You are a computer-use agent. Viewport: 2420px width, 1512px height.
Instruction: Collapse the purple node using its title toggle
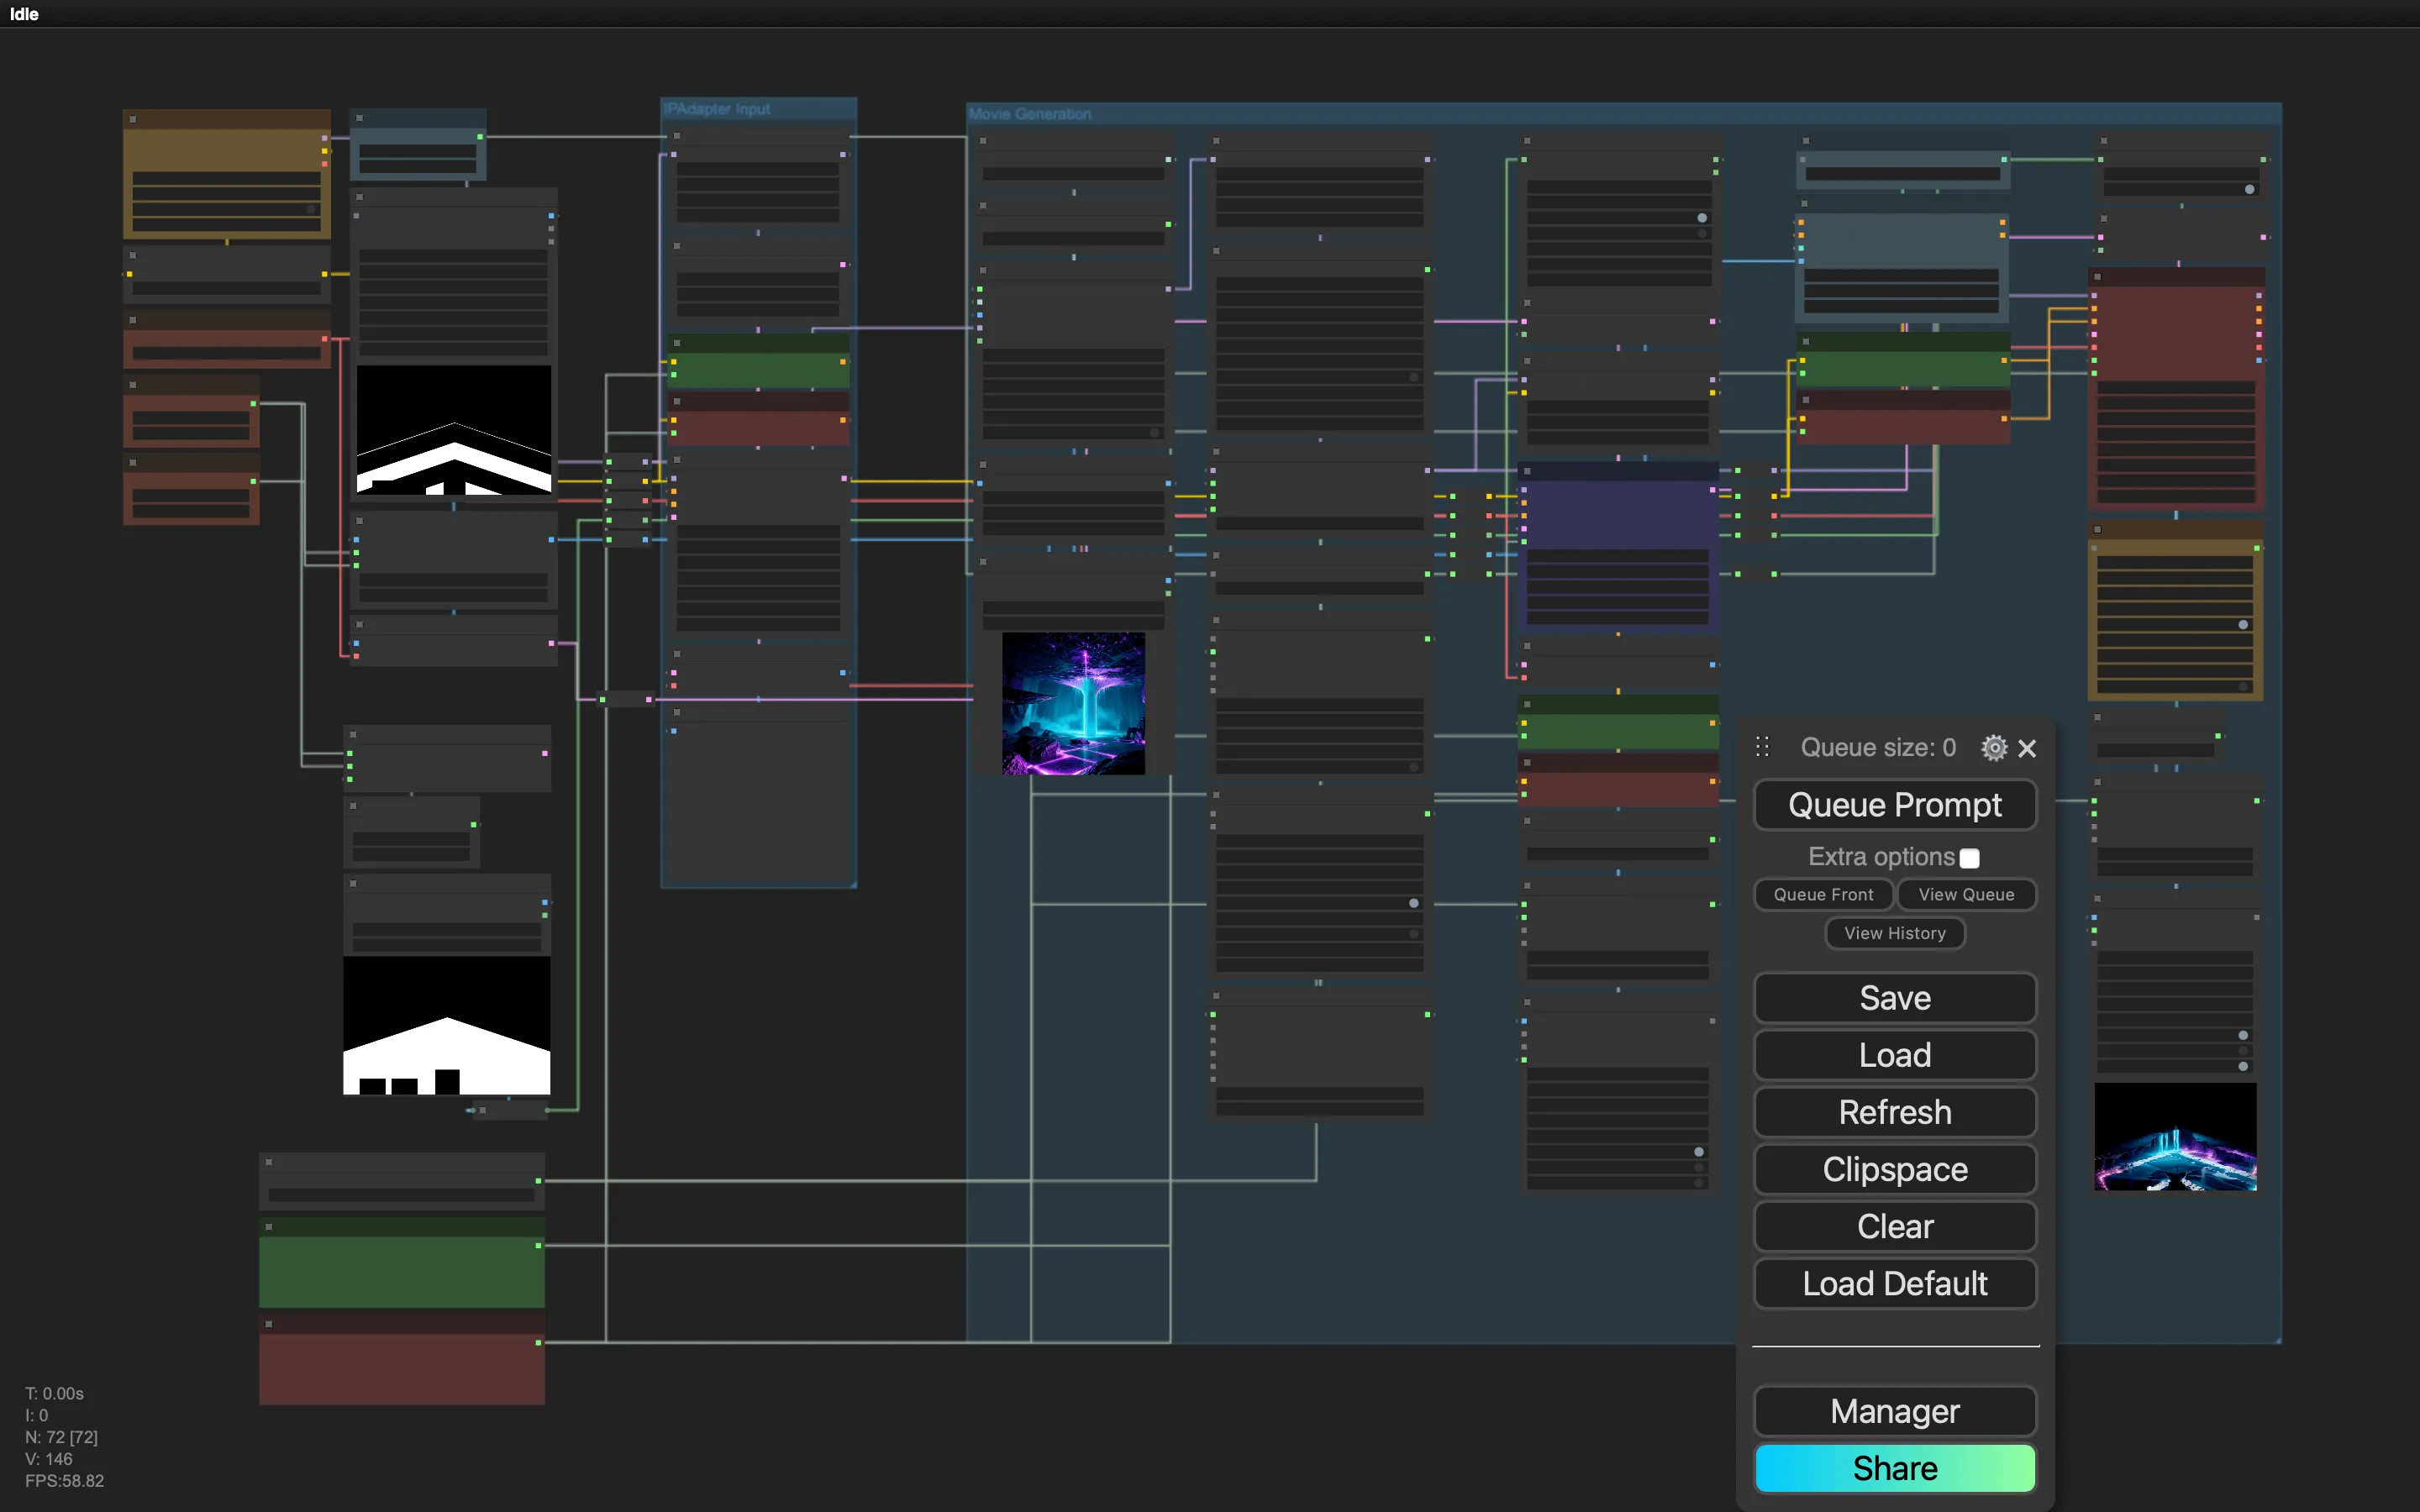tap(1528, 472)
